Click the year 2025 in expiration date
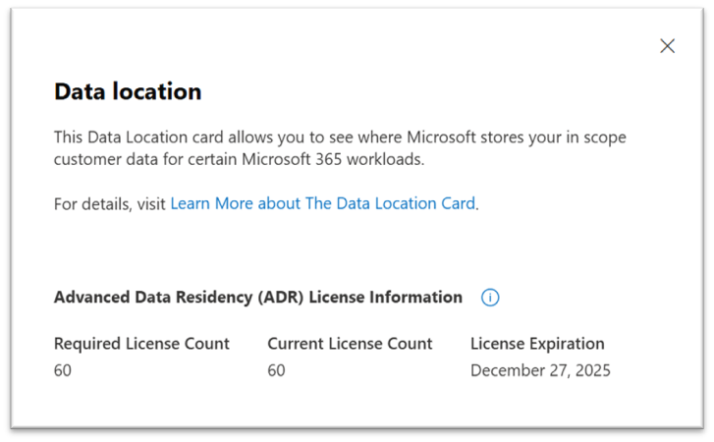The width and height of the screenshot is (714, 442). coord(592,370)
